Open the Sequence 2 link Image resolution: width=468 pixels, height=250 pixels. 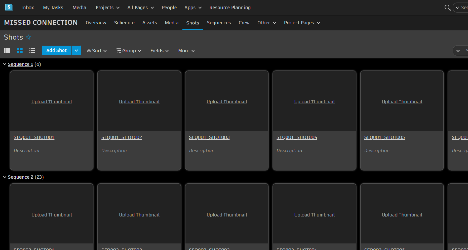pyautogui.click(x=20, y=177)
